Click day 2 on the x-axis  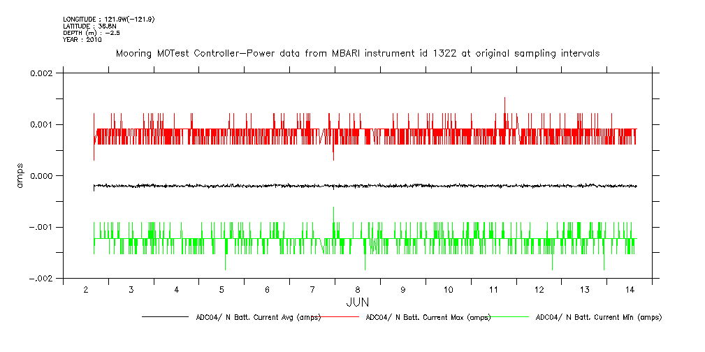(86, 289)
